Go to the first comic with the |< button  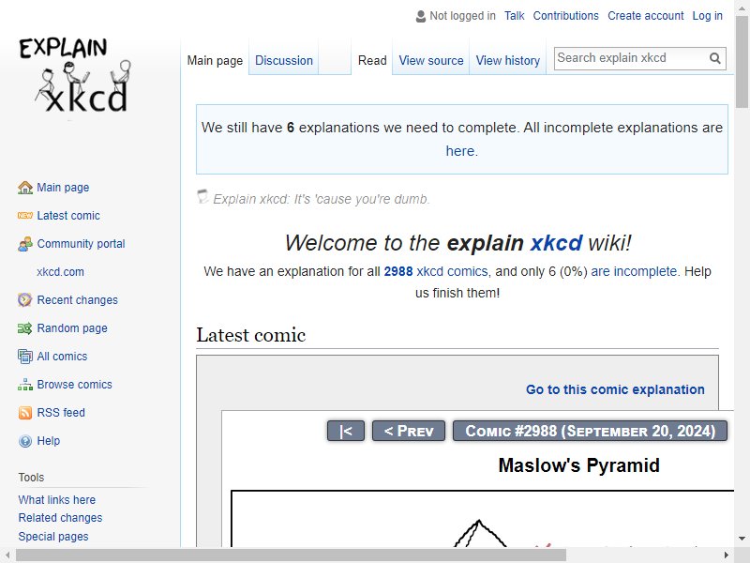(346, 431)
